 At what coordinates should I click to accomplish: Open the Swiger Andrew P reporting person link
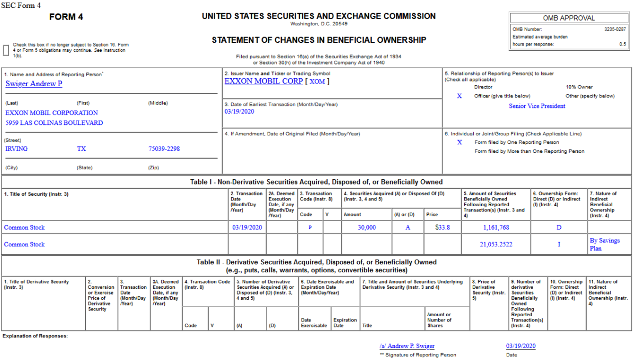34,84
